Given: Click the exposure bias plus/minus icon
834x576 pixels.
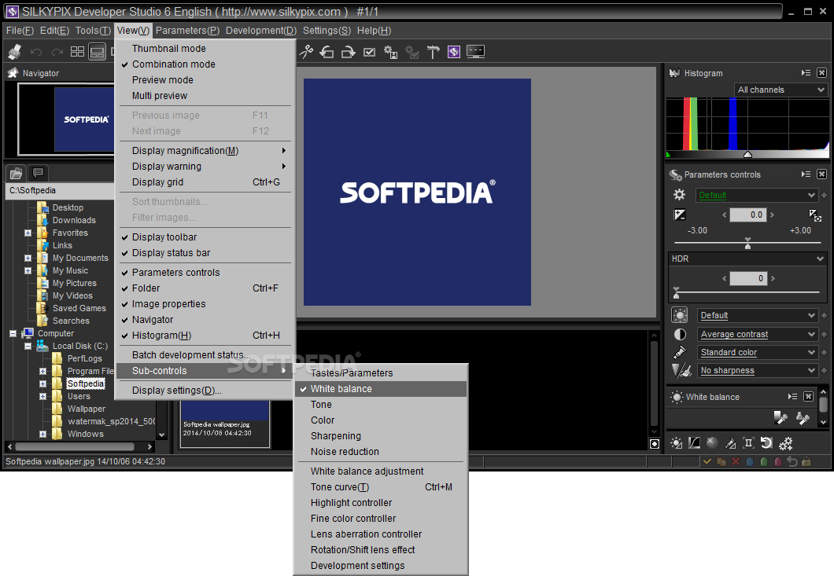Looking at the screenshot, I should 680,215.
